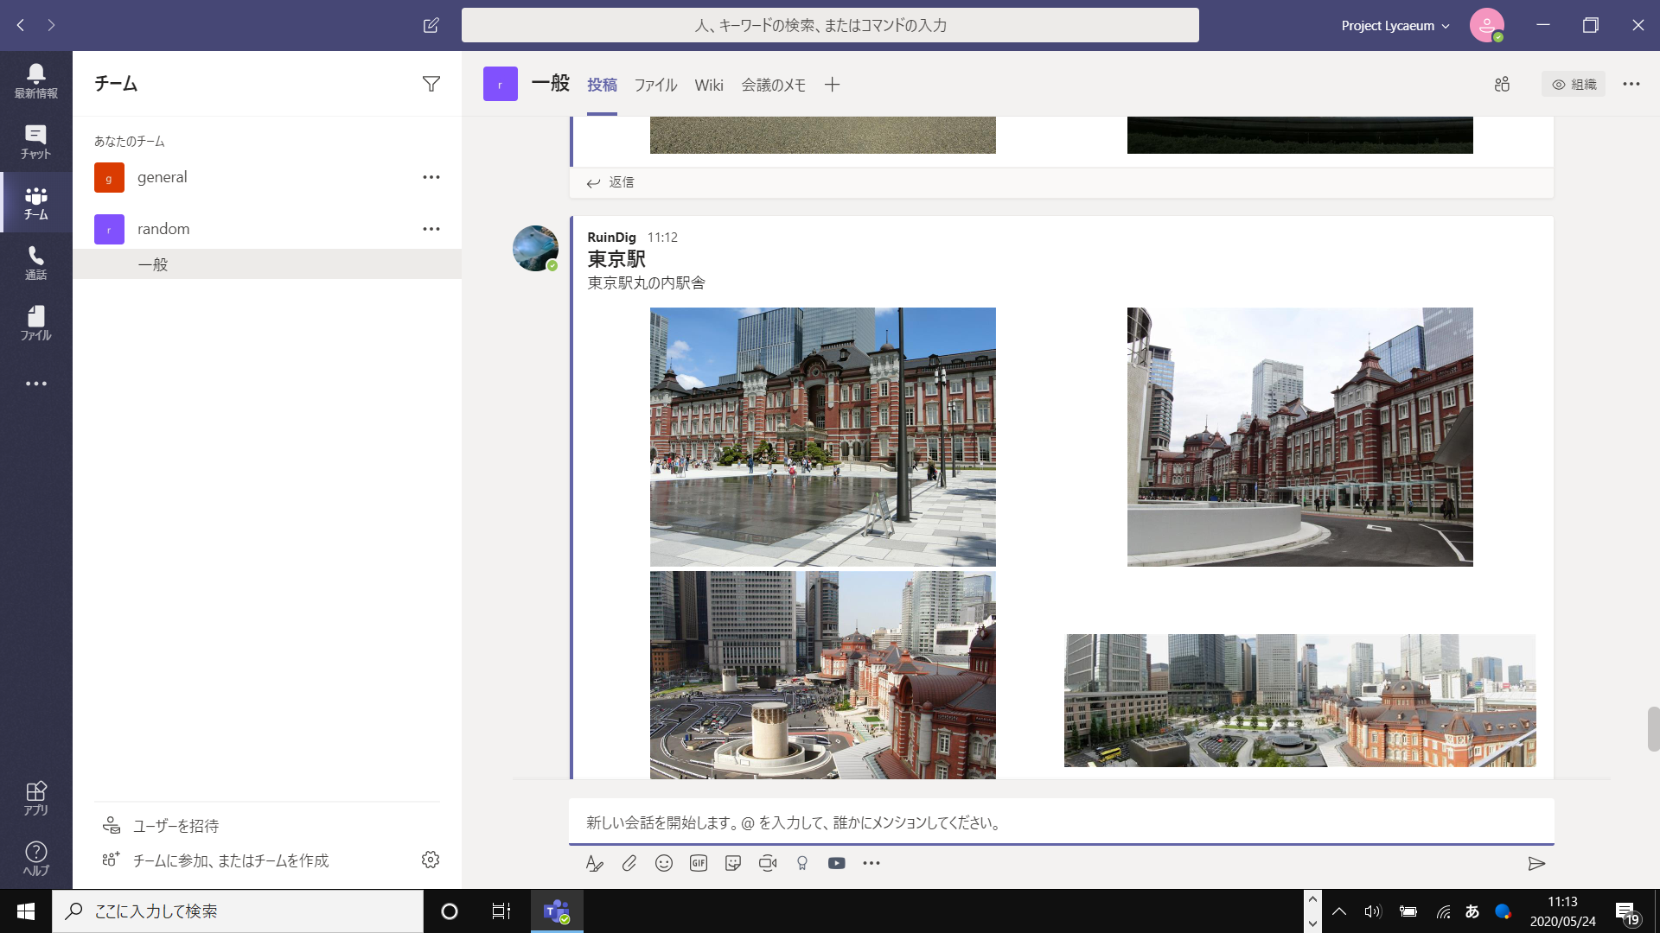Toggle the 組織 visibility eye button
Screen dimensions: 1660x933
1574,84
